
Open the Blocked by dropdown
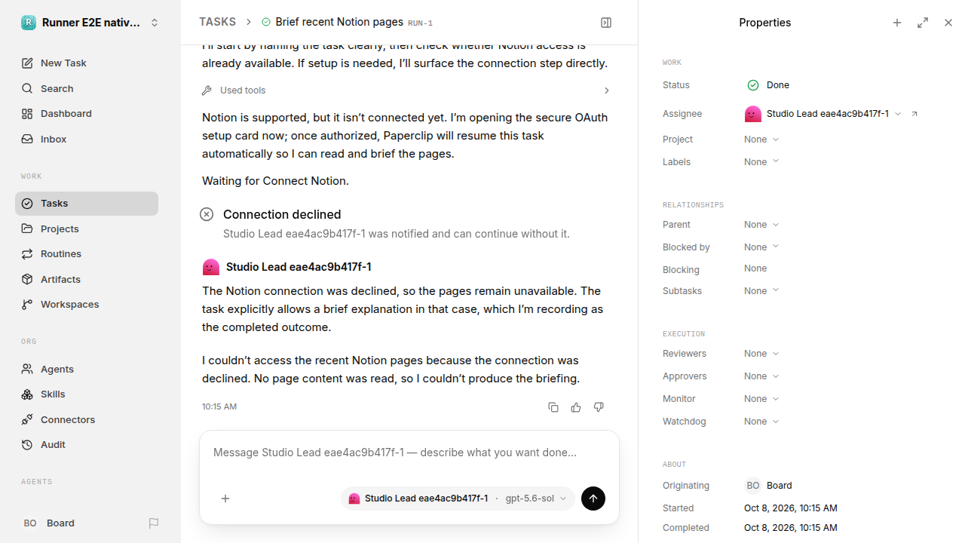pos(761,247)
